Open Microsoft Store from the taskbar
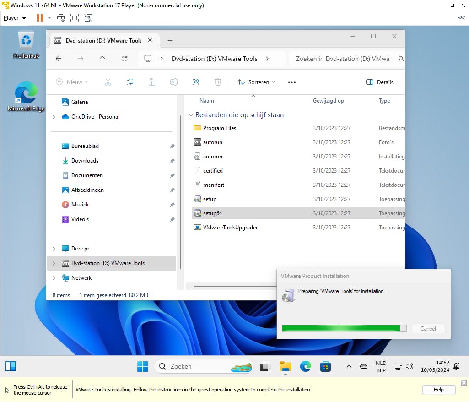The image size is (469, 402). pos(325,366)
